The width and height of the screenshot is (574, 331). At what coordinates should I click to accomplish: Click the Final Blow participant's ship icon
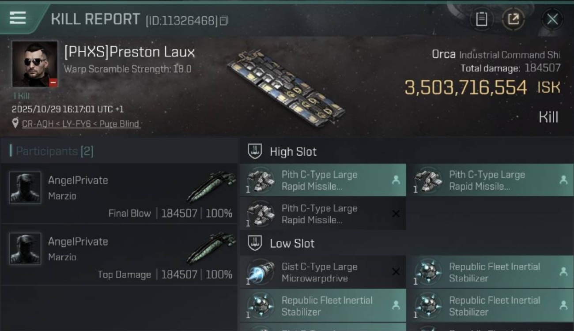coord(211,187)
